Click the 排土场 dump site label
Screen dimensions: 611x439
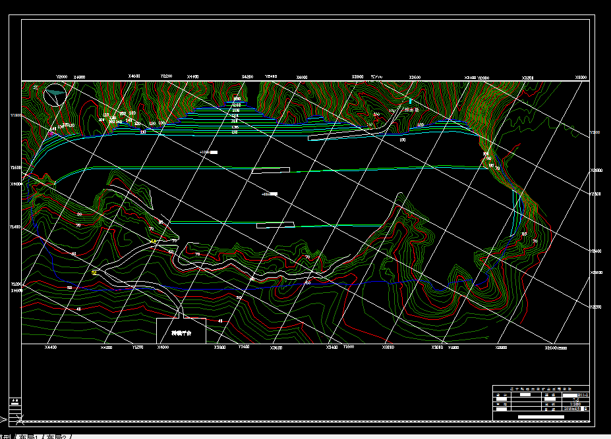point(411,110)
